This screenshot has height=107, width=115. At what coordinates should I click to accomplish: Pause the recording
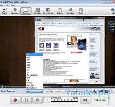pos(26,100)
